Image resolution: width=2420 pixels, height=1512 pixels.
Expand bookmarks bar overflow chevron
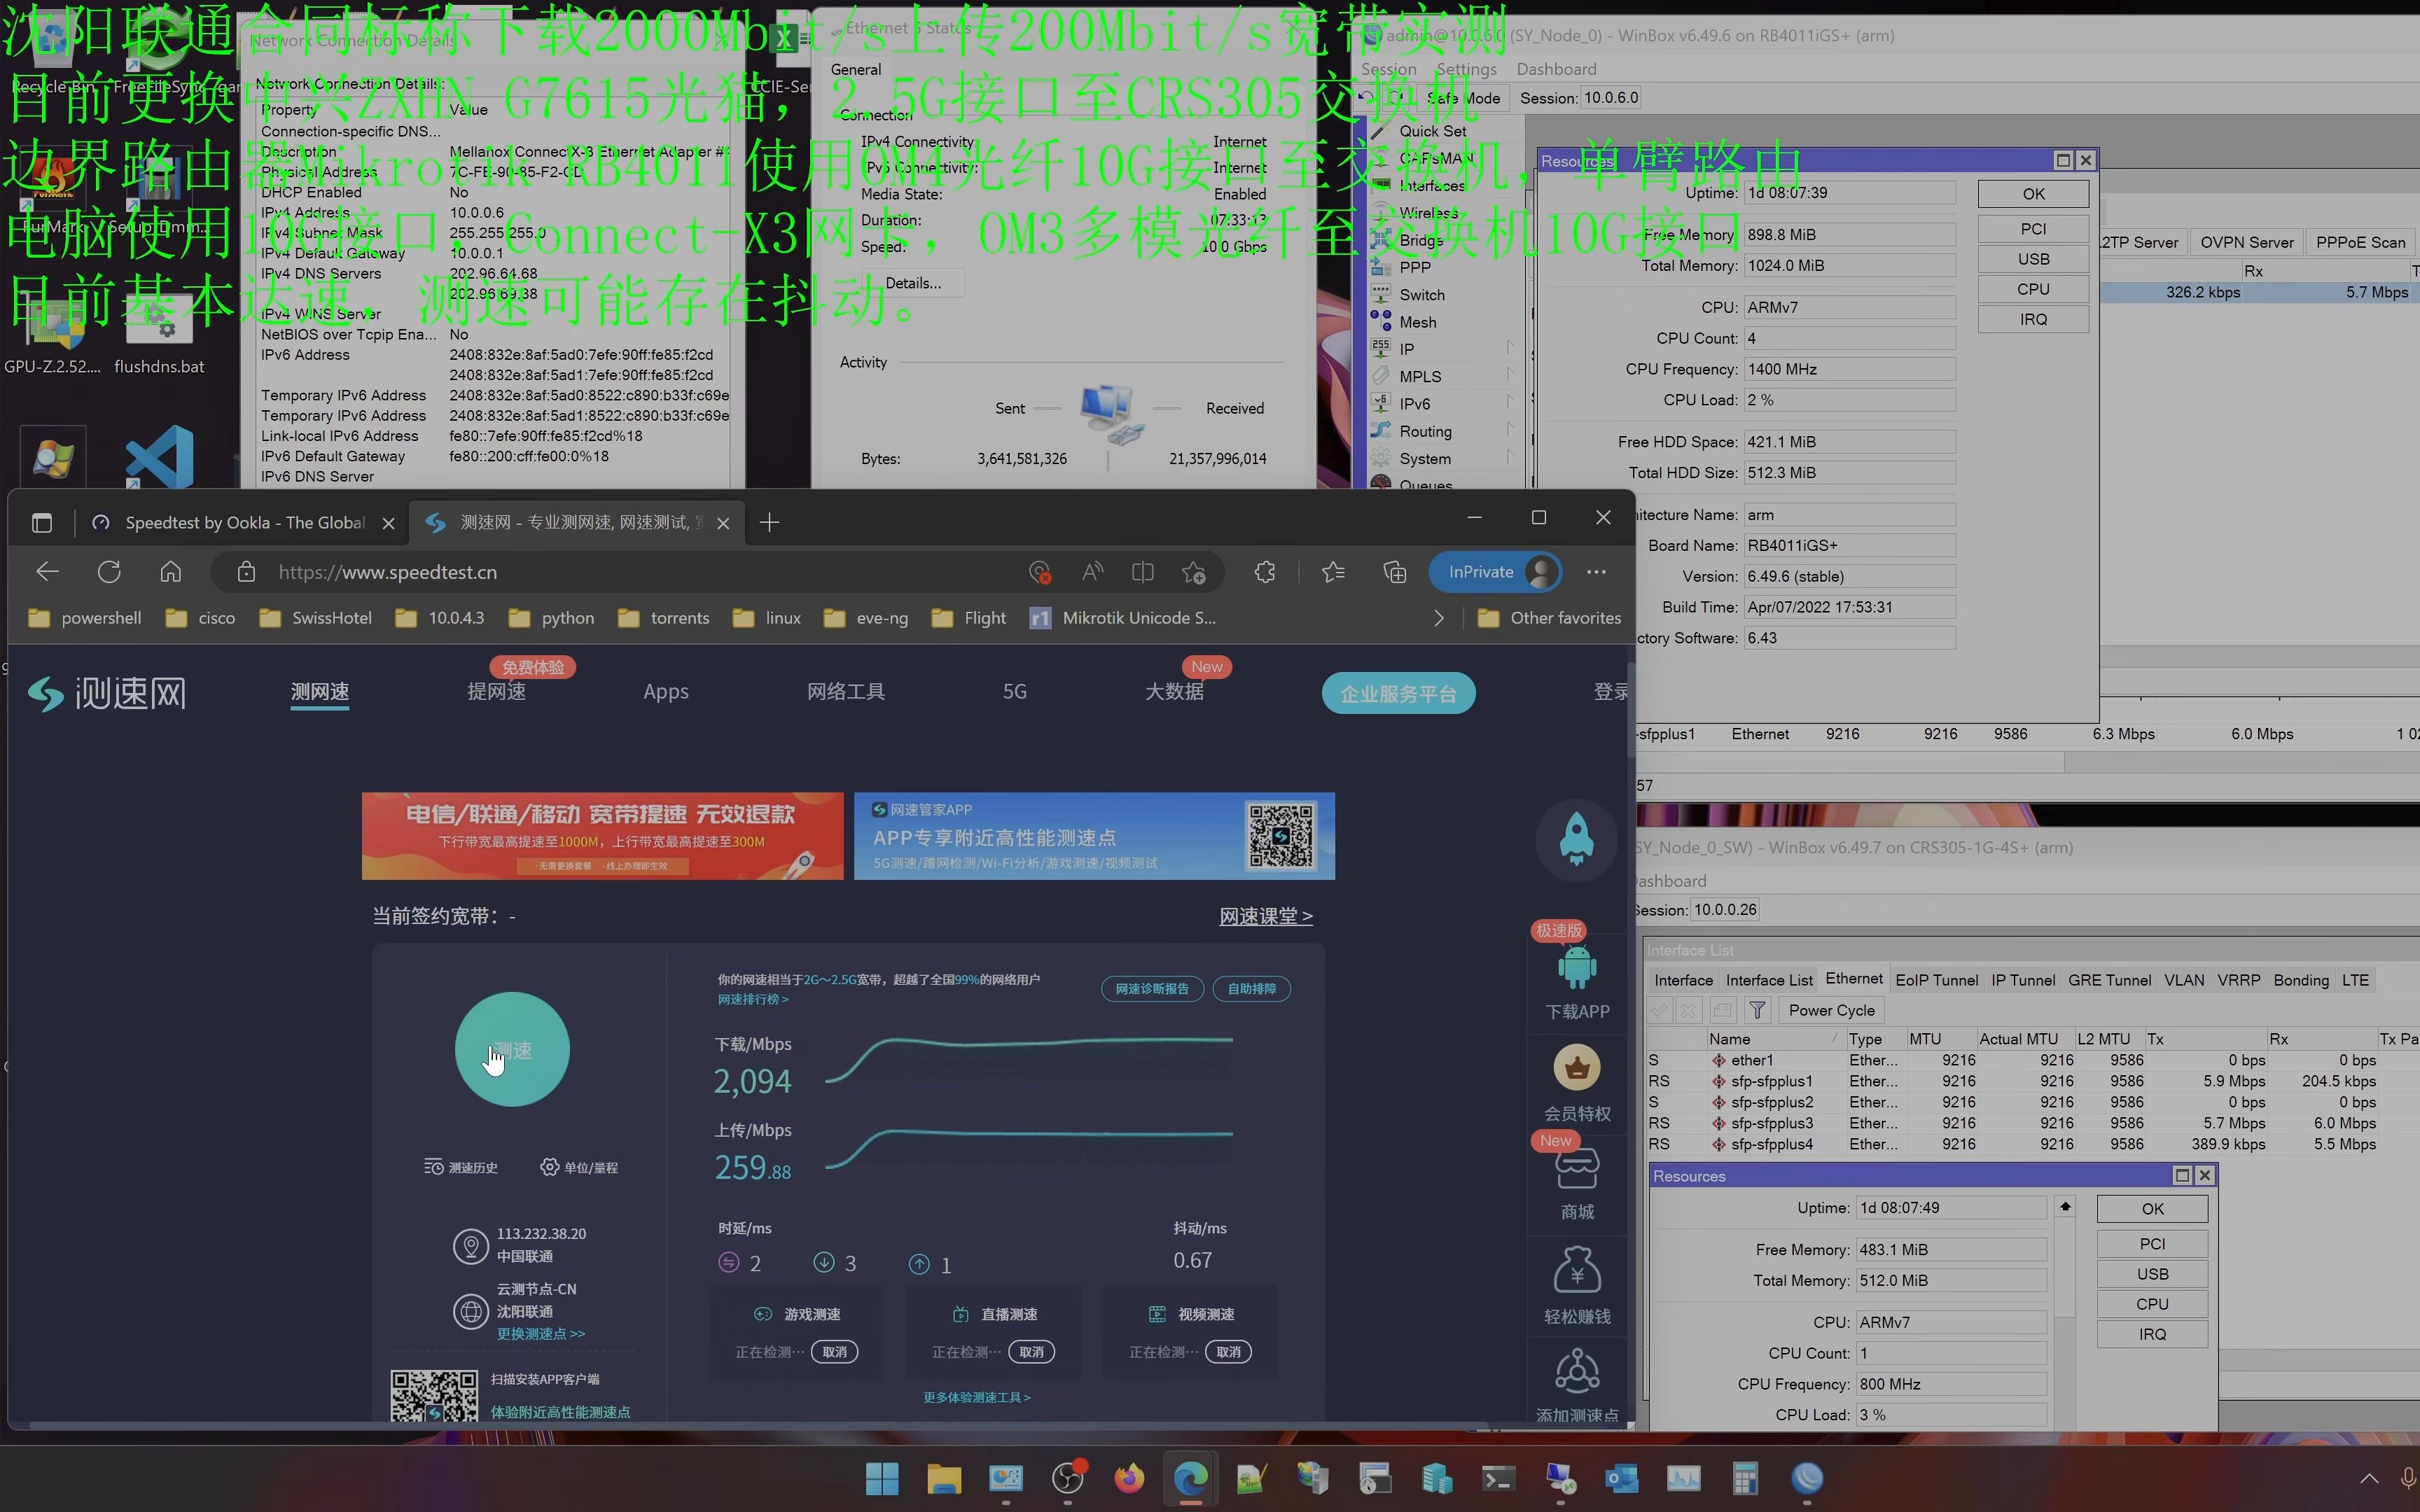[1438, 618]
